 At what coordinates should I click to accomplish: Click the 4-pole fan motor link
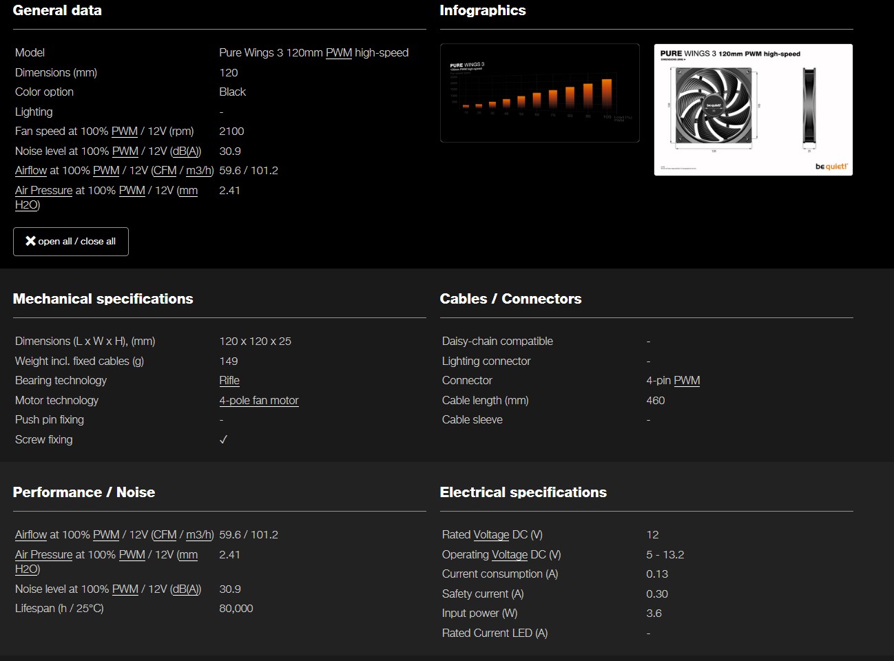tap(259, 401)
